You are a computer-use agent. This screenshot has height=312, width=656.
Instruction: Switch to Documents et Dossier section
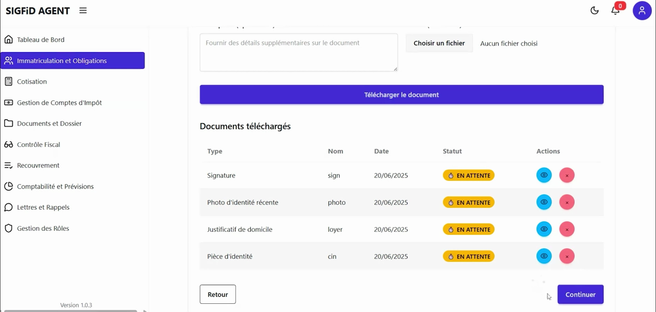click(x=9, y=123)
